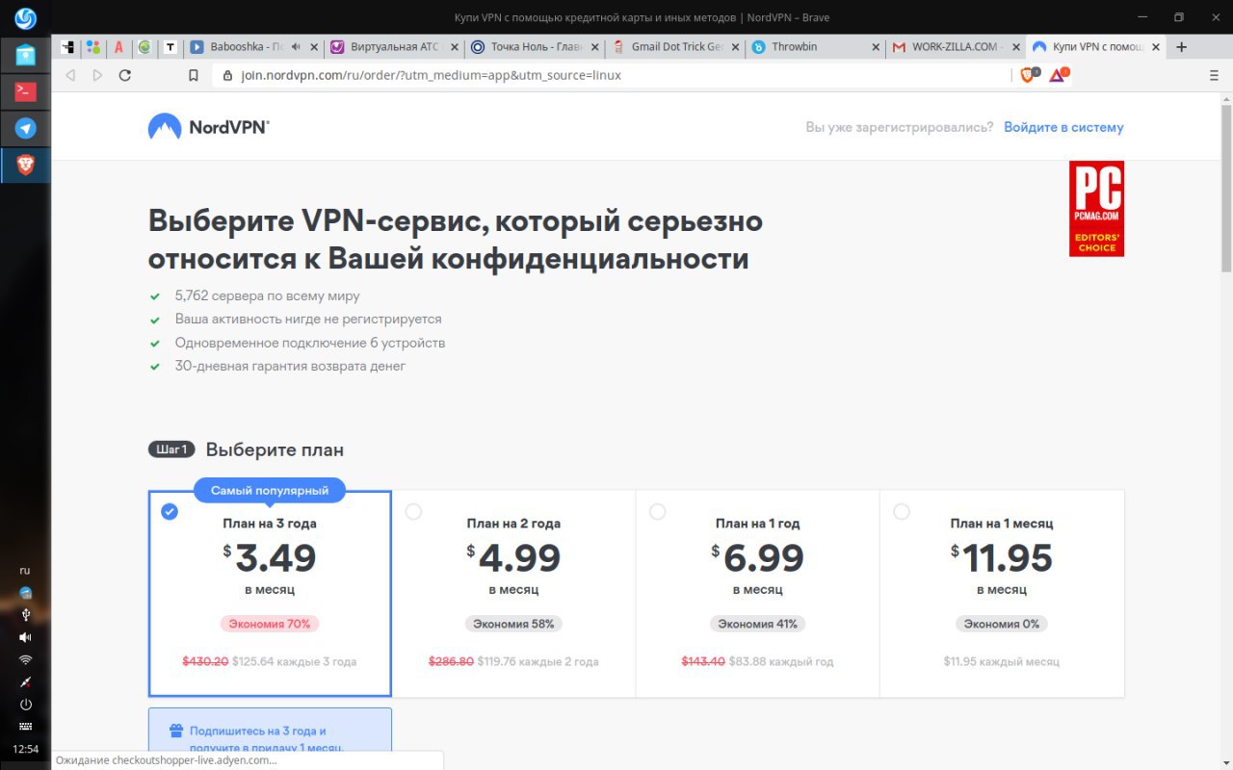Go back with the browser back arrow
Viewport: 1233px width, 770px height.
69,75
